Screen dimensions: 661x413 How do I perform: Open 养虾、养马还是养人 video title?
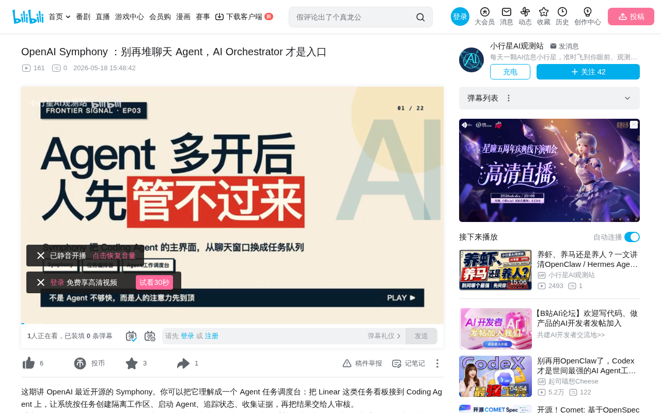(x=588, y=259)
